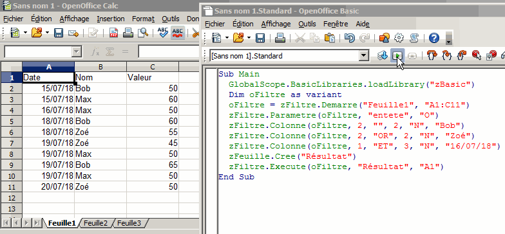This screenshot has width=505, height=234.
Task: Click the 'Valeur' header cell C1
Action: click(x=152, y=77)
